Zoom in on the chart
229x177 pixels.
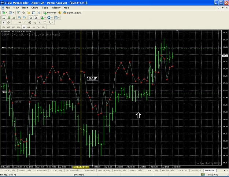click(19, 18)
